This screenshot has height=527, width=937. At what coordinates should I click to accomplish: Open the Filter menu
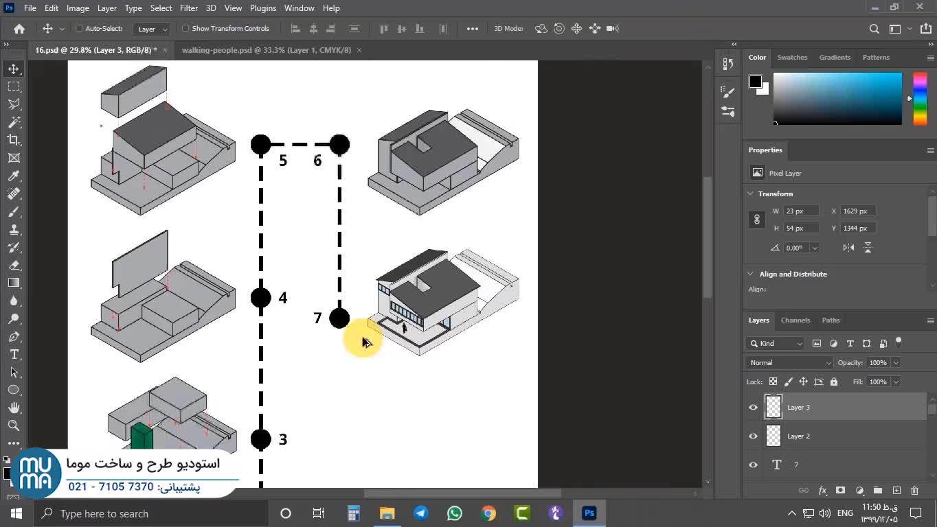(188, 8)
